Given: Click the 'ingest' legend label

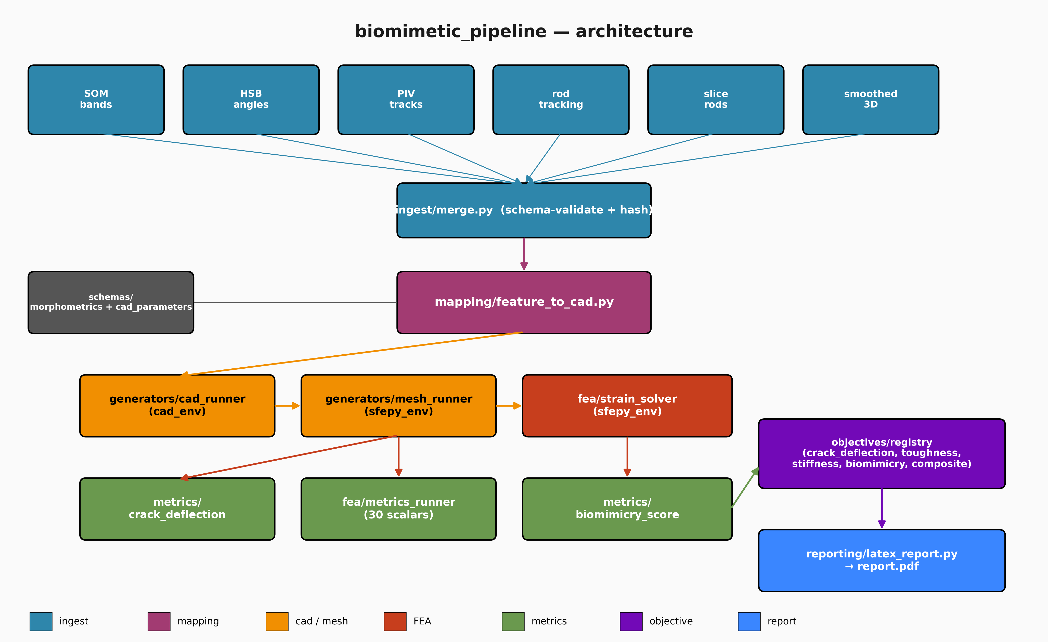Looking at the screenshot, I should (74, 621).
